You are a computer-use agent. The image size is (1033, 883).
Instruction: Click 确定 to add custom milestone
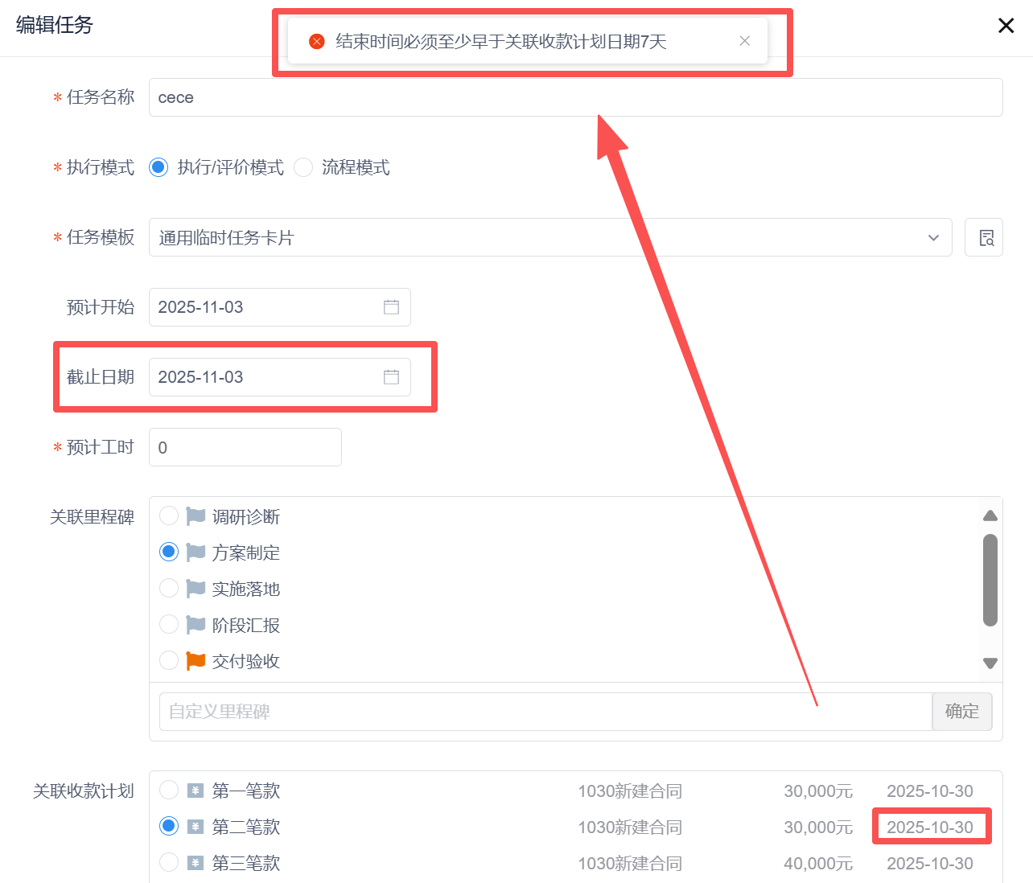point(961,712)
